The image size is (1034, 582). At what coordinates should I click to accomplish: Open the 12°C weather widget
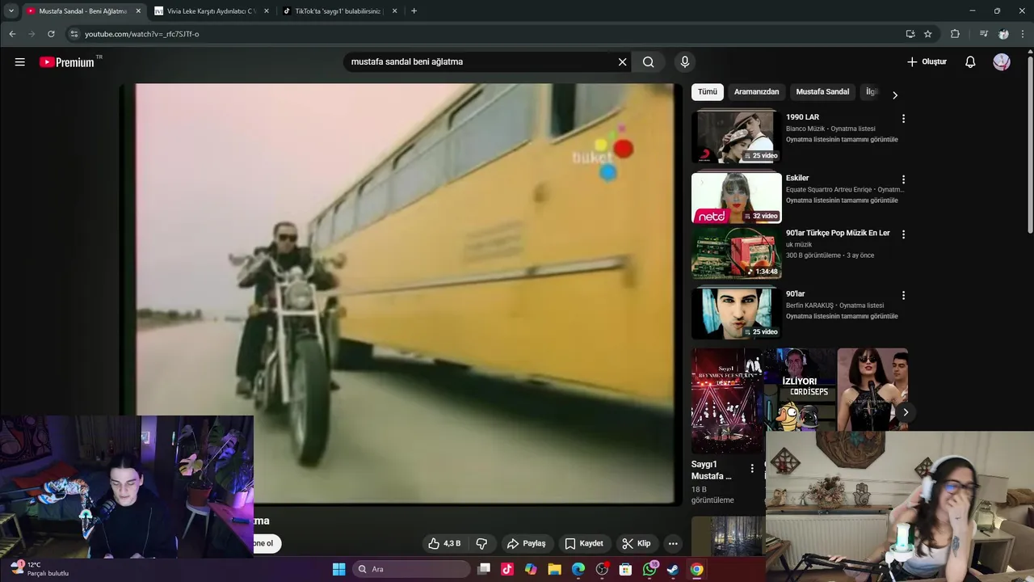(39, 569)
